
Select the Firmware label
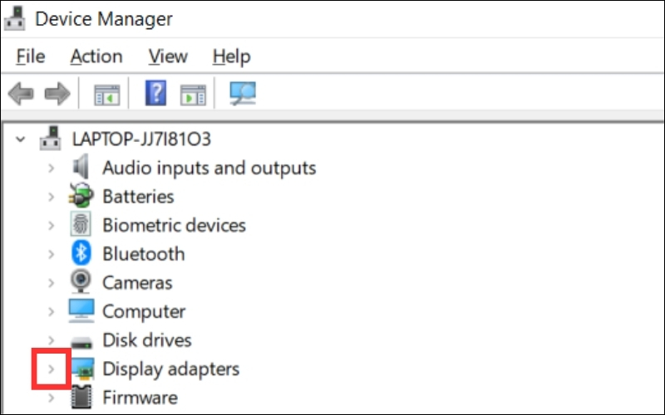[140, 398]
